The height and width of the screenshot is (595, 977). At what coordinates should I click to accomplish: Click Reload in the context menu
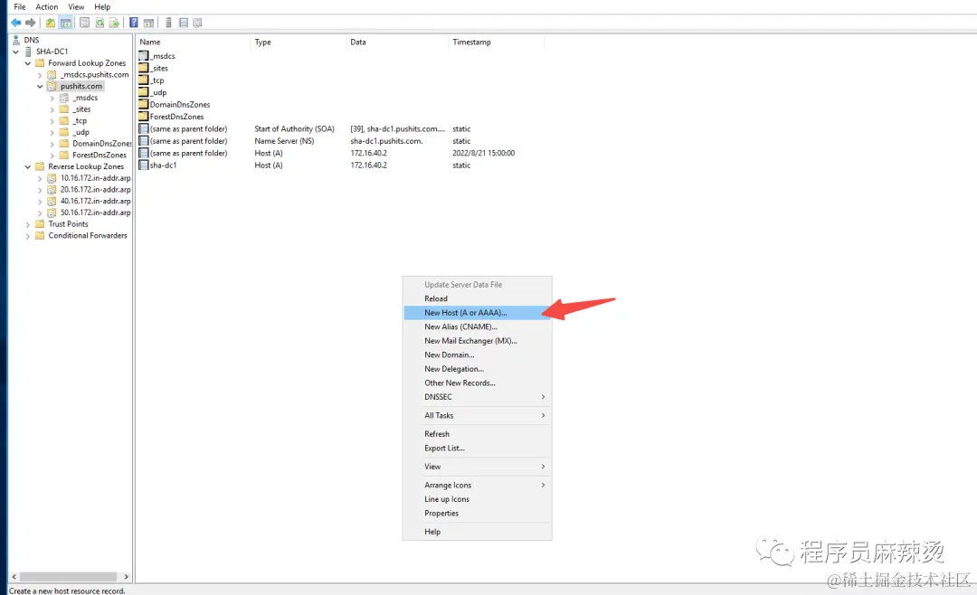[x=478, y=298]
